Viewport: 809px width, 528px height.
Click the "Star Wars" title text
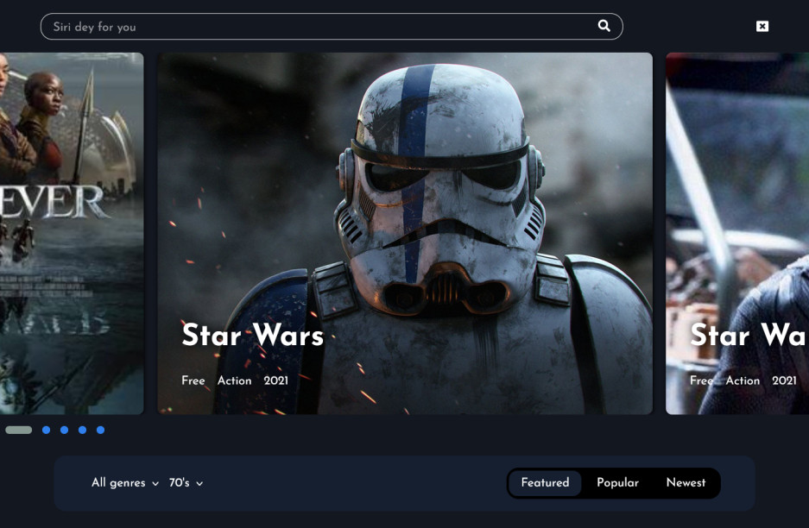pos(251,336)
